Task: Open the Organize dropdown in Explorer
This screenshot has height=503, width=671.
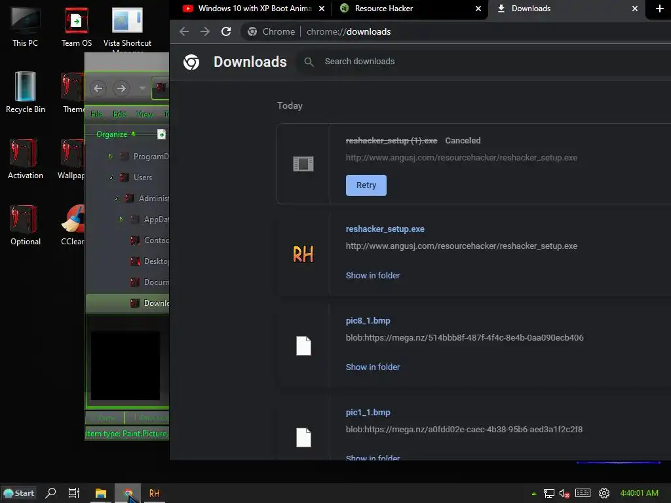Action: click(115, 134)
